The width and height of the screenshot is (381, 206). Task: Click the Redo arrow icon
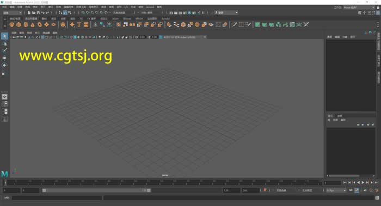pyautogui.click(x=47, y=13)
